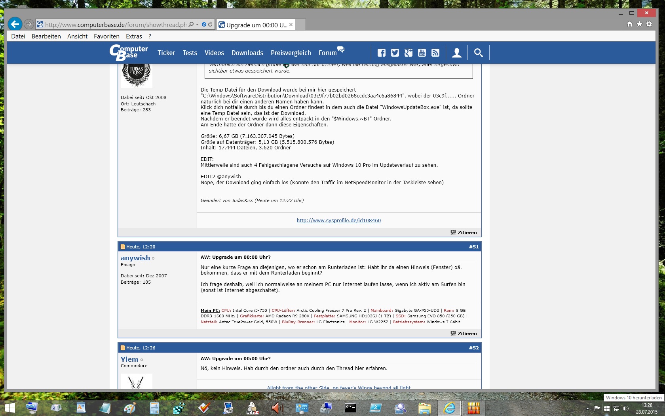Expand the address bar autocomplete dropdown arrow
The height and width of the screenshot is (416, 665).
pos(197,25)
